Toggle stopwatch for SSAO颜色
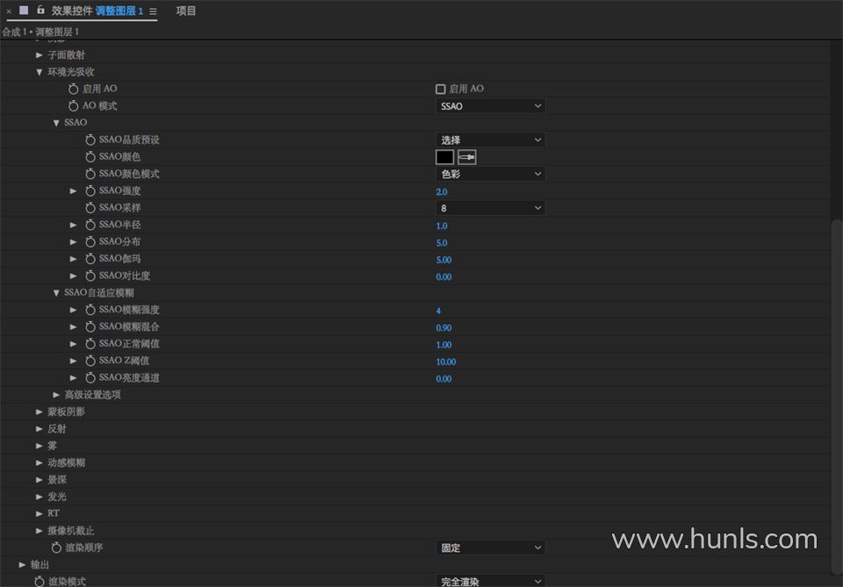 point(90,157)
